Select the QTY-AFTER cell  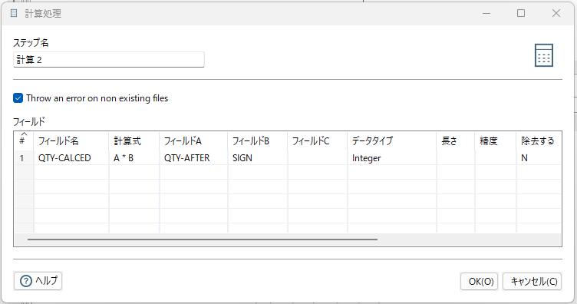193,158
